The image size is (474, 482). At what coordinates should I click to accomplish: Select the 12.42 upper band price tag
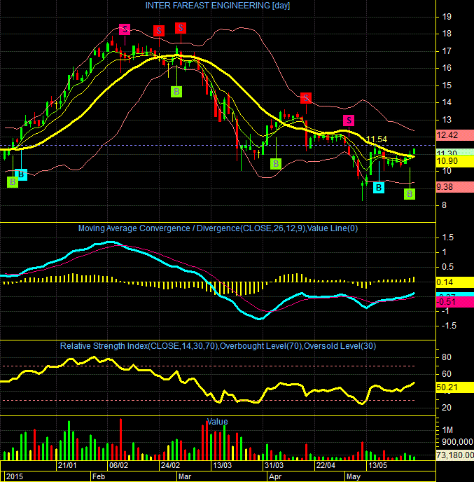point(455,135)
